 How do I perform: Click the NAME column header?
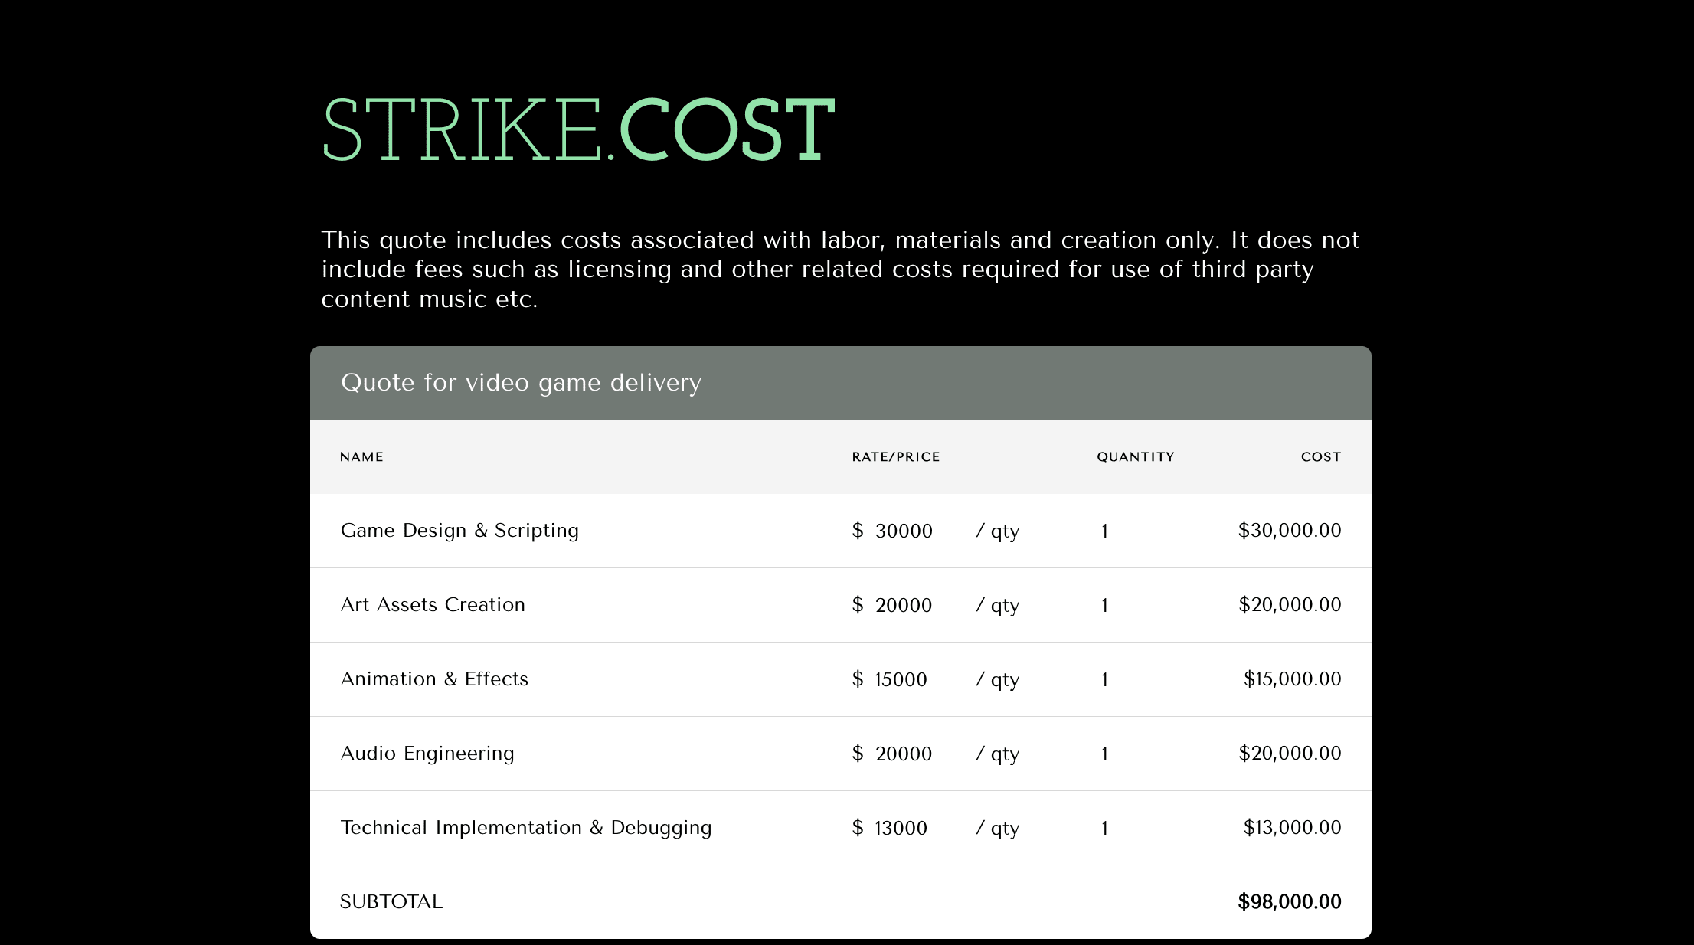tap(361, 457)
